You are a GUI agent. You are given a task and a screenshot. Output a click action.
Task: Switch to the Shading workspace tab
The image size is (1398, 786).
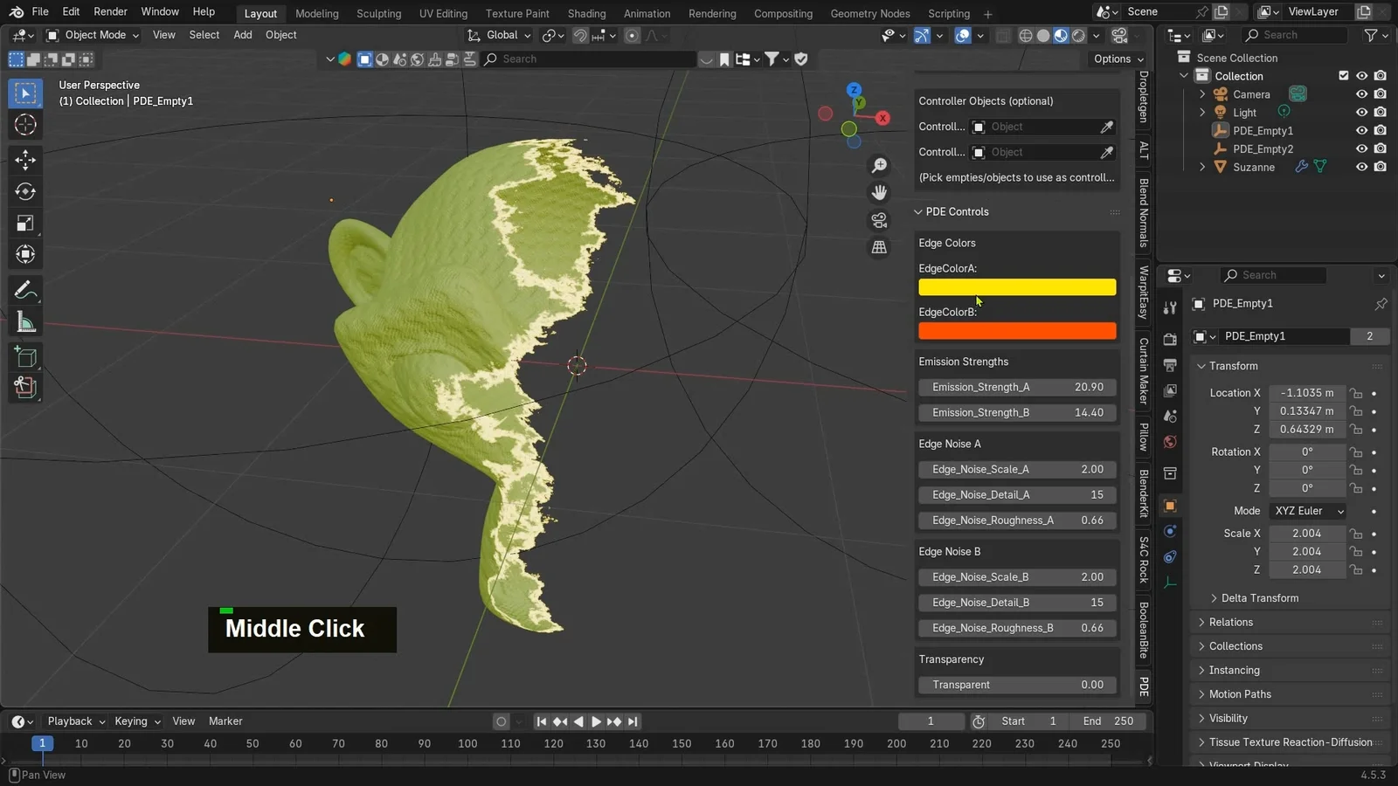pyautogui.click(x=586, y=13)
